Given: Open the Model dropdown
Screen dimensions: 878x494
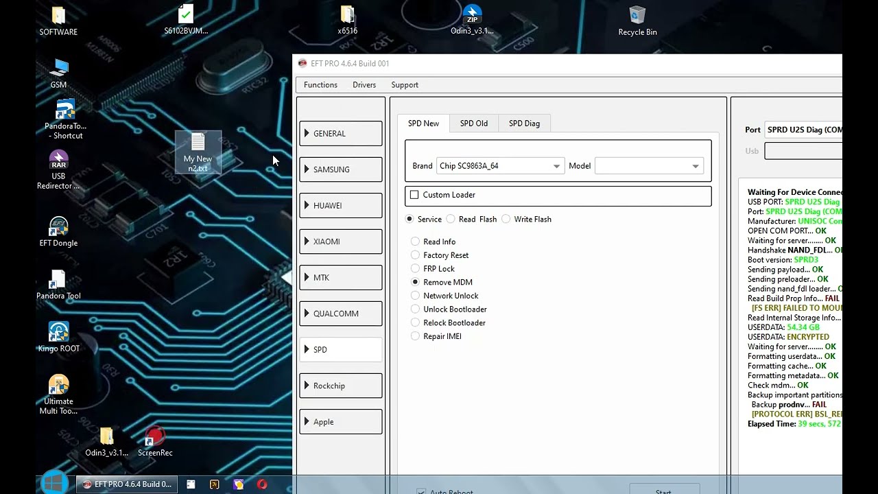Looking at the screenshot, I should [x=649, y=166].
